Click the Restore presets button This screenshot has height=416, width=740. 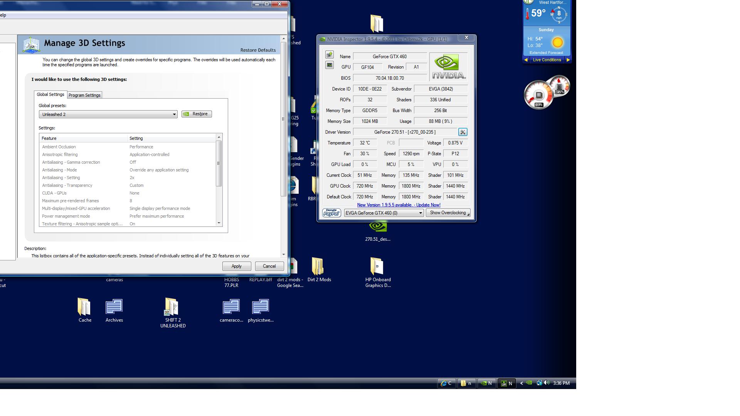click(x=197, y=114)
